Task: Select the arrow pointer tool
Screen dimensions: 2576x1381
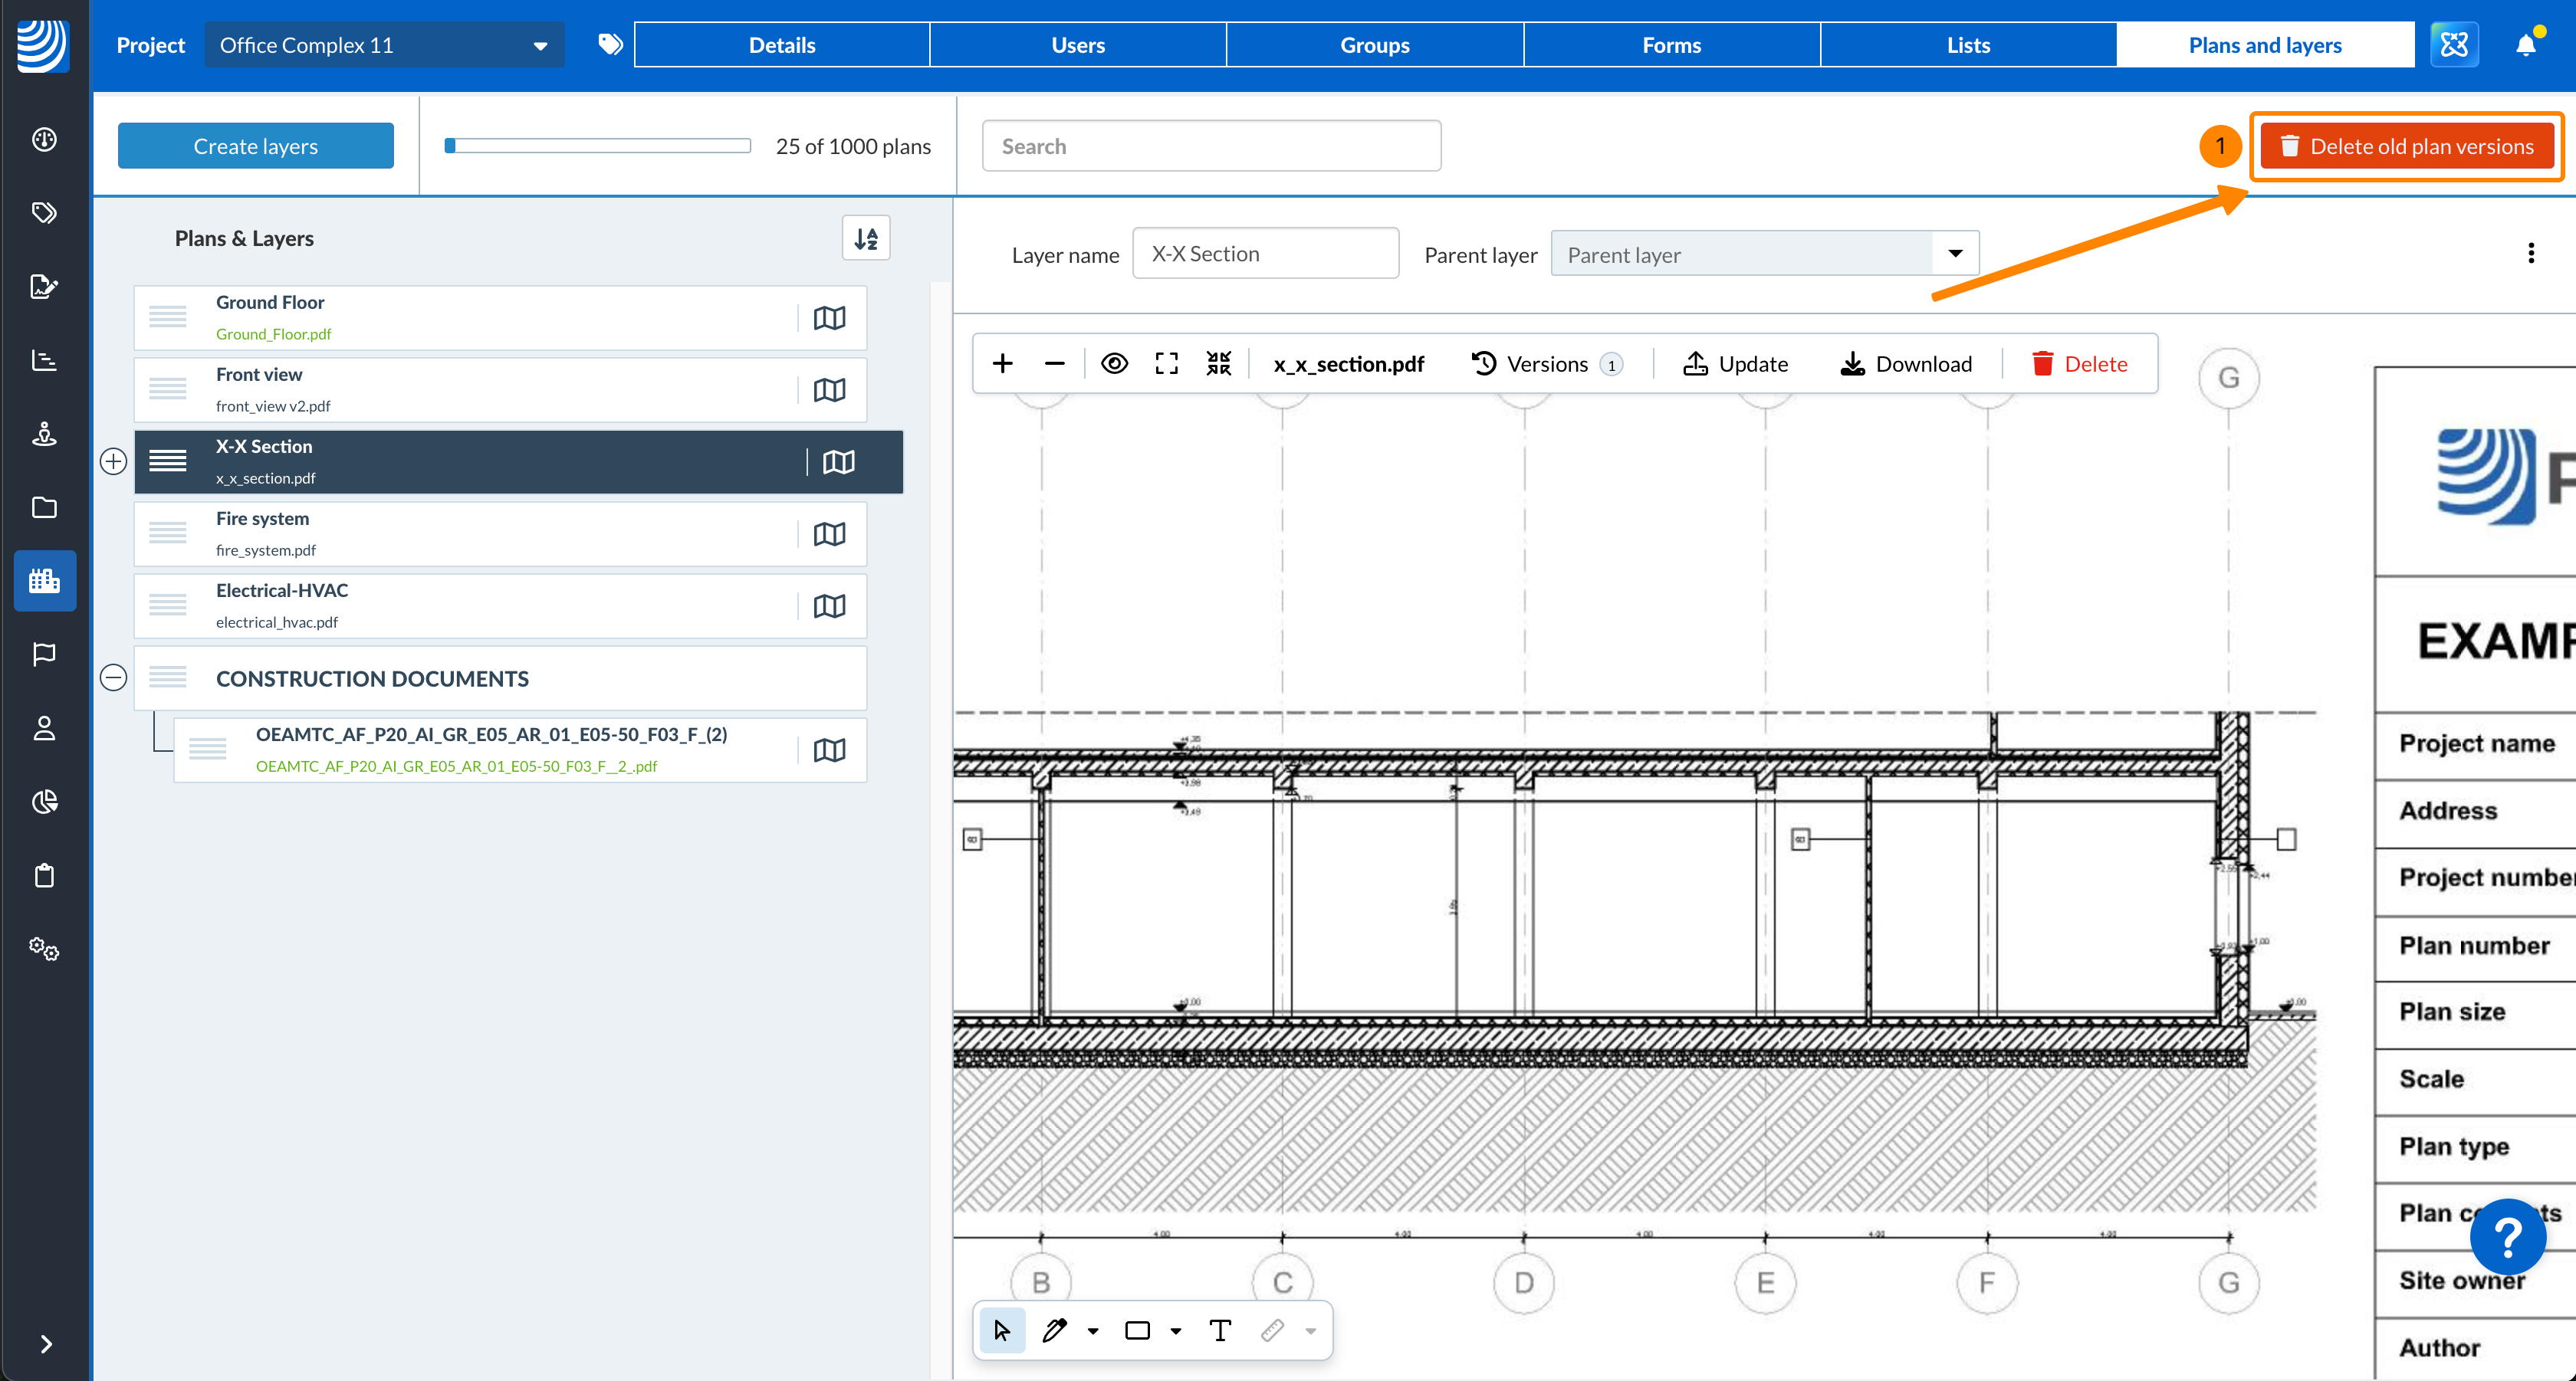Action: pos(1002,1330)
